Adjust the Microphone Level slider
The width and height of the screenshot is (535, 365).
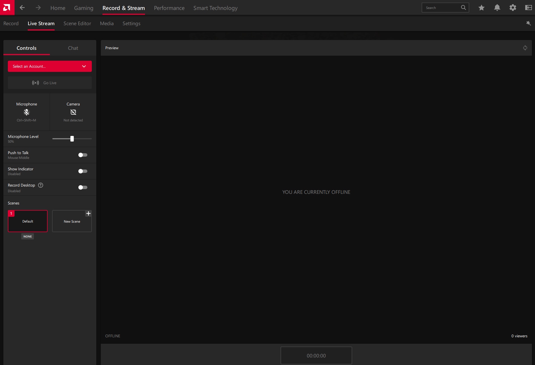(72, 139)
